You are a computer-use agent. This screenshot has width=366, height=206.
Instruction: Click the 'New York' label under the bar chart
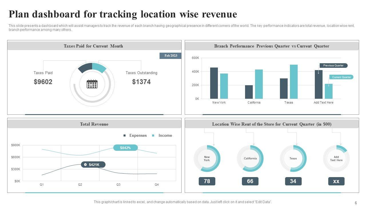click(219, 102)
